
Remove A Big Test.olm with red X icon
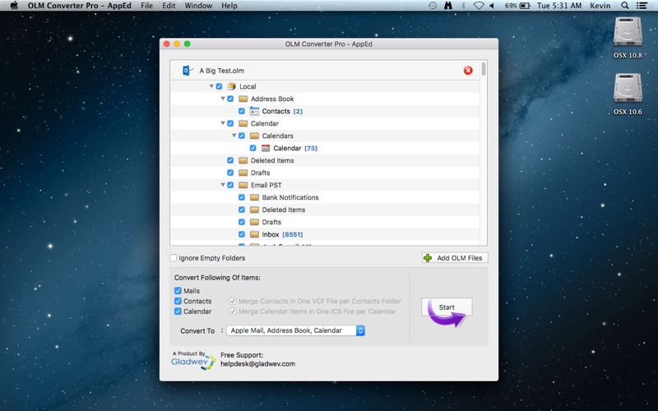point(468,71)
